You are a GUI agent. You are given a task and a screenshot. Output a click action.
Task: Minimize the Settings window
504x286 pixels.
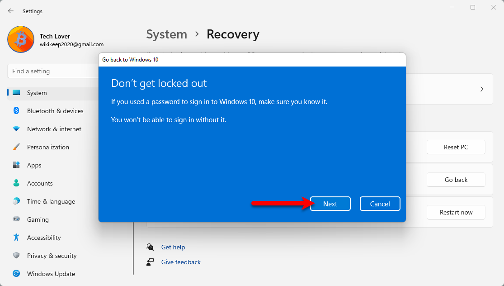click(452, 7)
